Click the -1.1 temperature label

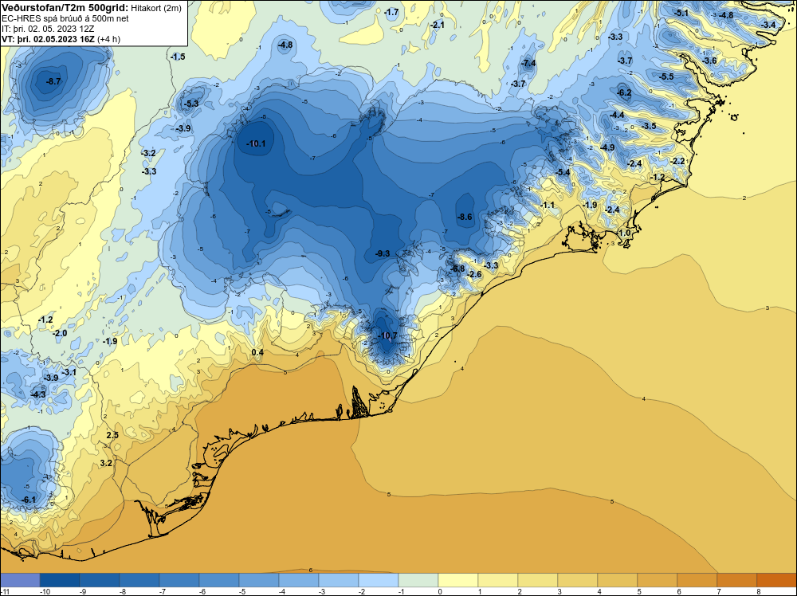(x=547, y=206)
